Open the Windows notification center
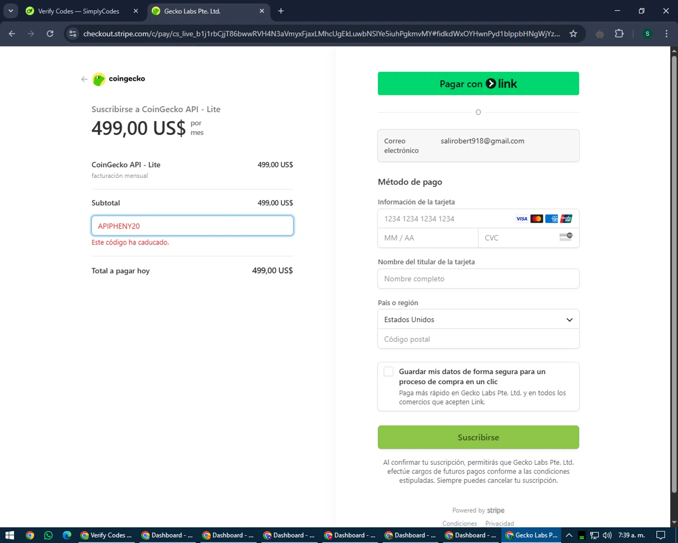The width and height of the screenshot is (678, 543). 660,535
